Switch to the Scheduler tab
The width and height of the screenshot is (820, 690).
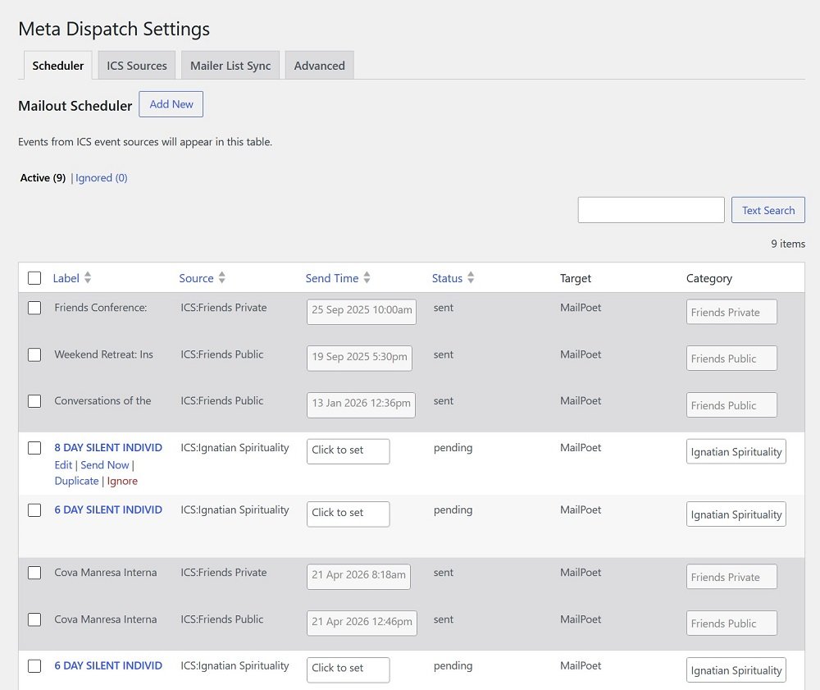[x=58, y=66]
